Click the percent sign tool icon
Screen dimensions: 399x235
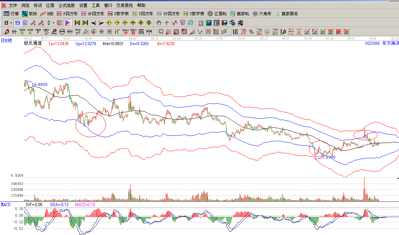(251, 32)
